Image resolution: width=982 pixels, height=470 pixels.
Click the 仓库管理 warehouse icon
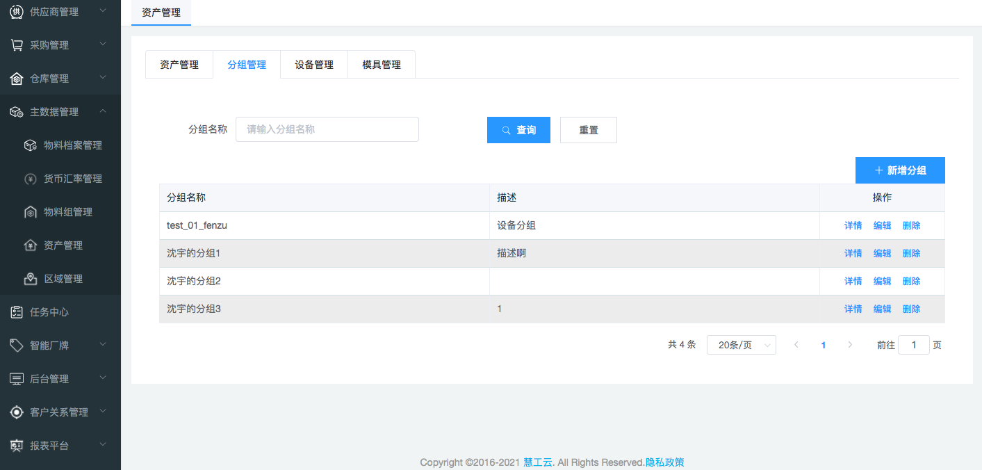click(17, 79)
